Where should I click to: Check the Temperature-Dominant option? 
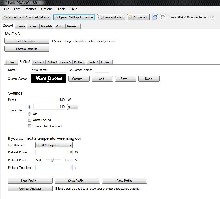click(30, 126)
